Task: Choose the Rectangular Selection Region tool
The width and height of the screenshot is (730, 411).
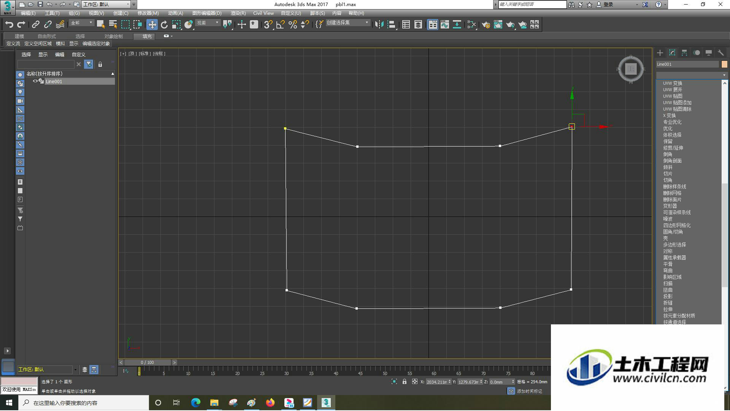Action: coord(125,25)
